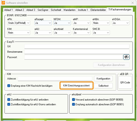The image size is (137, 121).
Task: Open the ePA dropdown
Action: tap(19, 23)
